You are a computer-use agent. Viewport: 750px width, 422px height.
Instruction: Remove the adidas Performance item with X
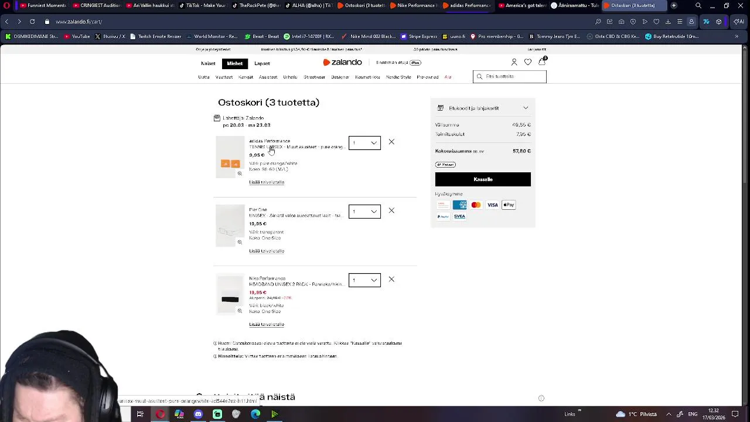(x=391, y=142)
